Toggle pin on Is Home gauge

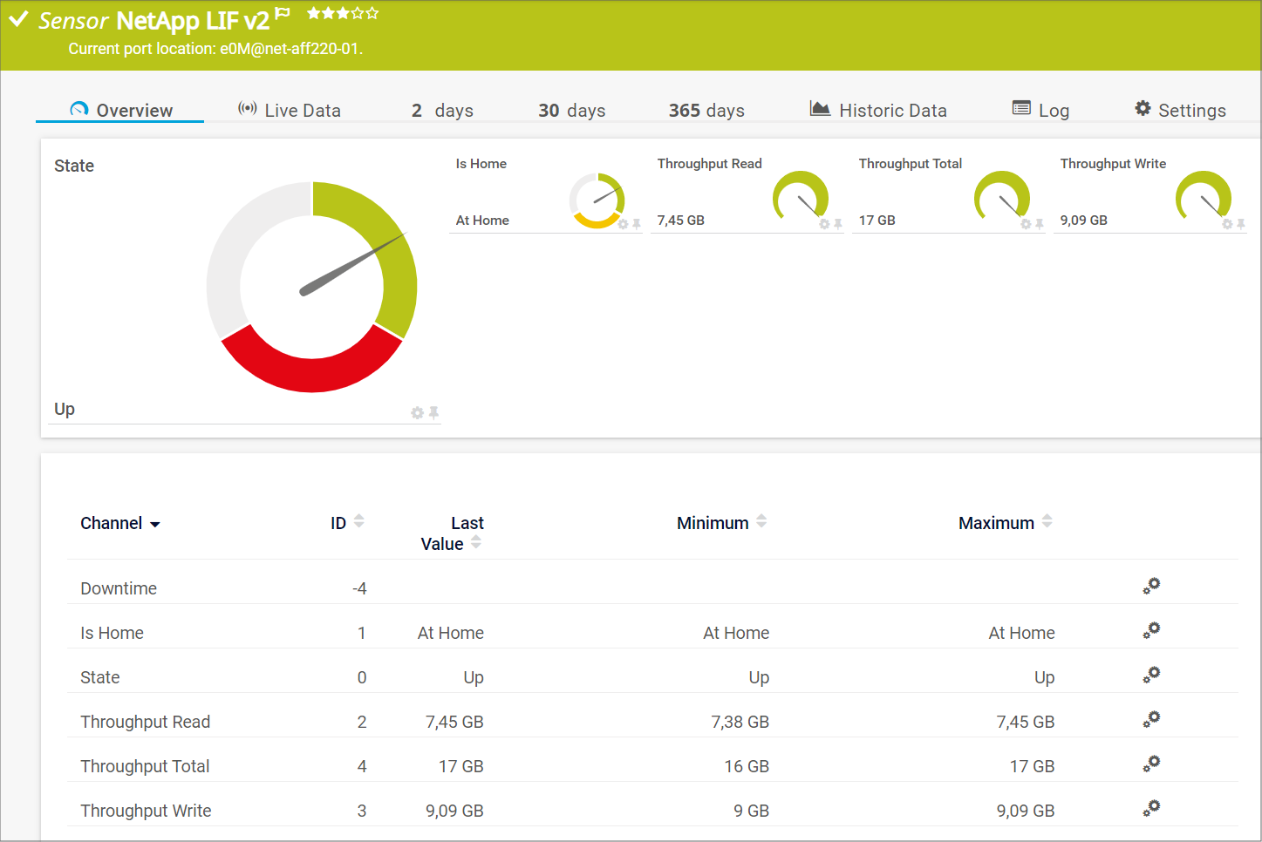[637, 224]
